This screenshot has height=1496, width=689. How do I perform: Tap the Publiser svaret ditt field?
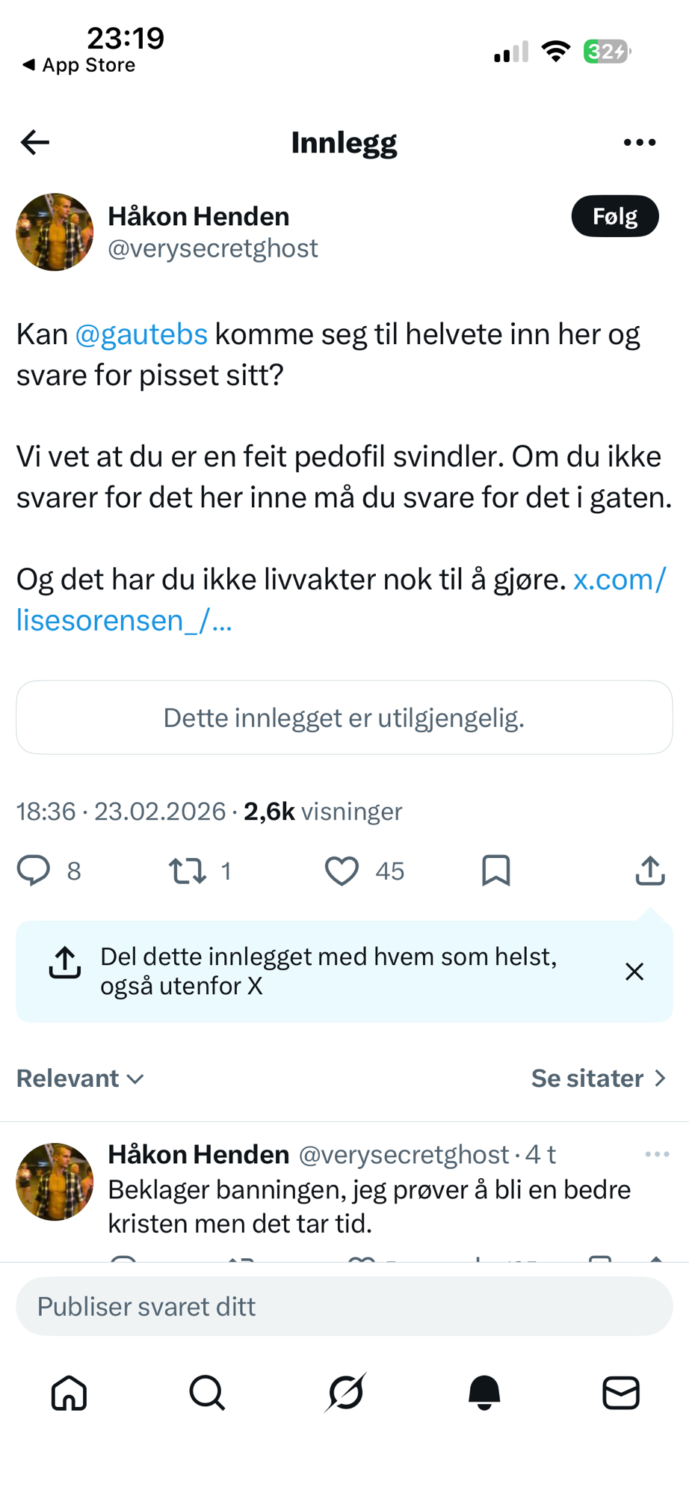tap(344, 1306)
